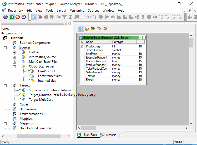197x145 pixels.
Task: Expand the FlatFile source folder
Action: tap(14, 52)
